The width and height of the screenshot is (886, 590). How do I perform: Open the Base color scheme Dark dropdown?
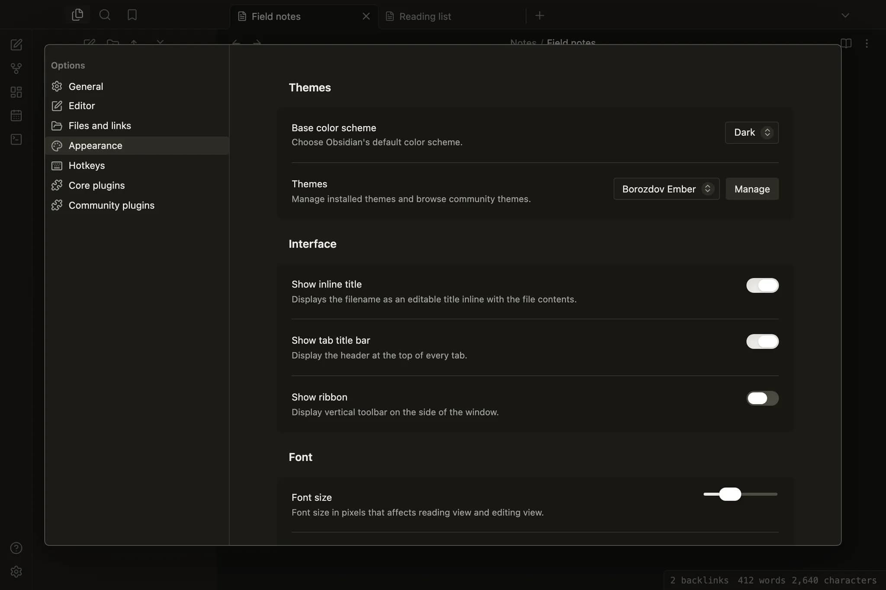[x=751, y=133]
